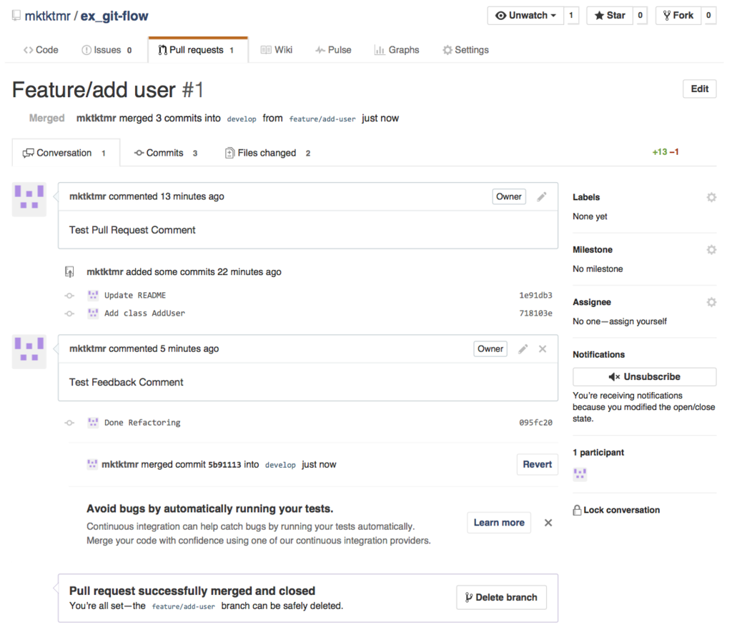Image resolution: width=732 pixels, height=632 pixels.
Task: Switch to the Commits tab
Action: pyautogui.click(x=166, y=153)
